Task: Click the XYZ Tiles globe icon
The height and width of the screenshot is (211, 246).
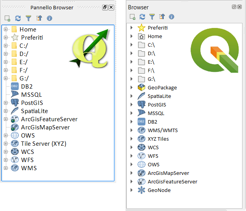Action: [x=142, y=139]
